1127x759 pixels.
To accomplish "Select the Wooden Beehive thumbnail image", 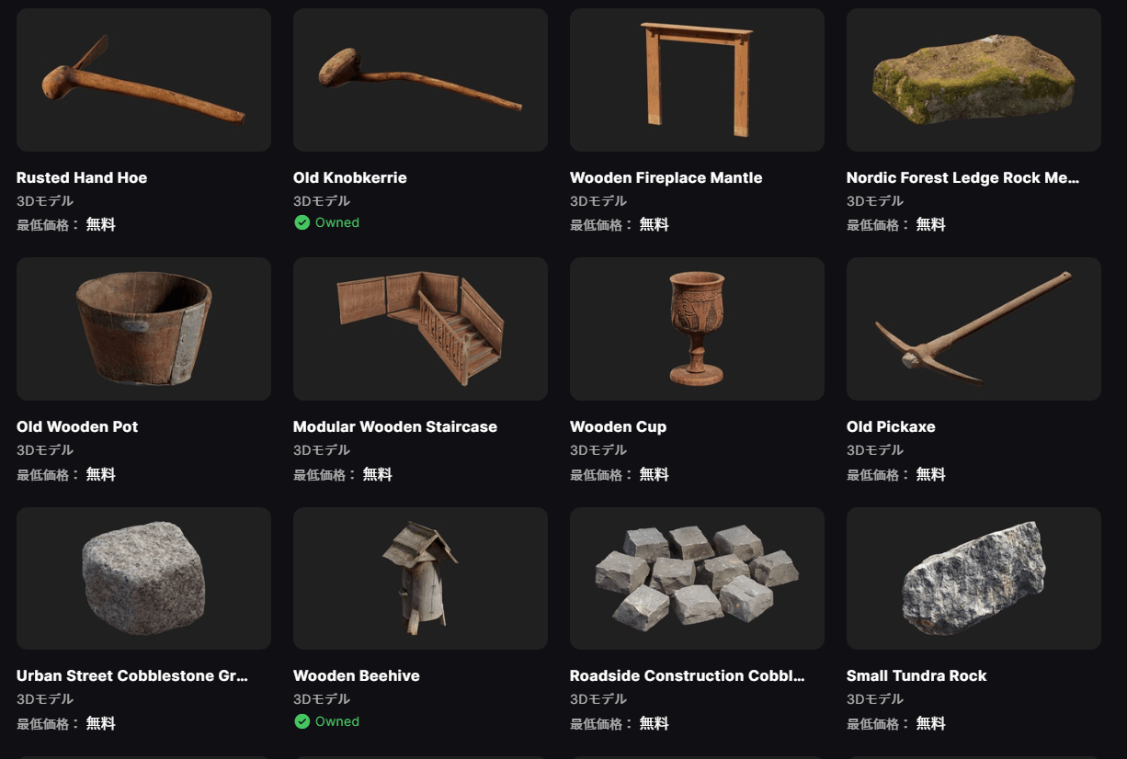I will pyautogui.click(x=420, y=578).
